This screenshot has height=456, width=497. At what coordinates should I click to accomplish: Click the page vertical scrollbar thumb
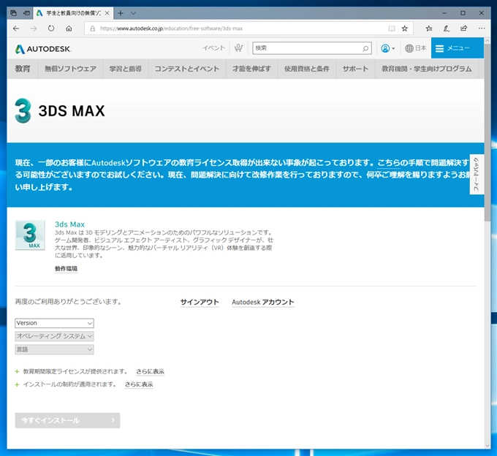coord(487,133)
